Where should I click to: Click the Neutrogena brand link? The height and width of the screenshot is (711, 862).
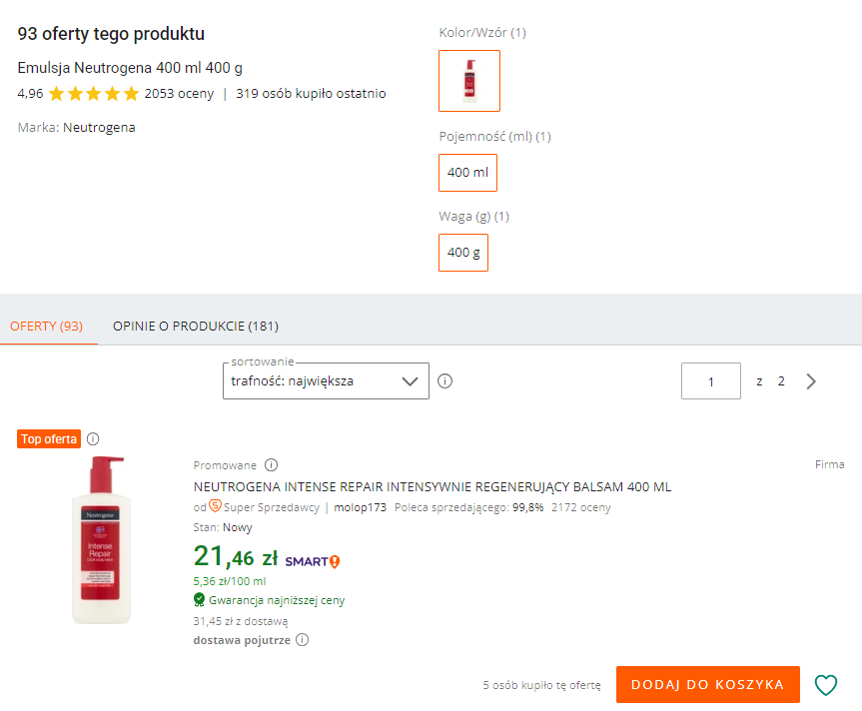tap(99, 128)
